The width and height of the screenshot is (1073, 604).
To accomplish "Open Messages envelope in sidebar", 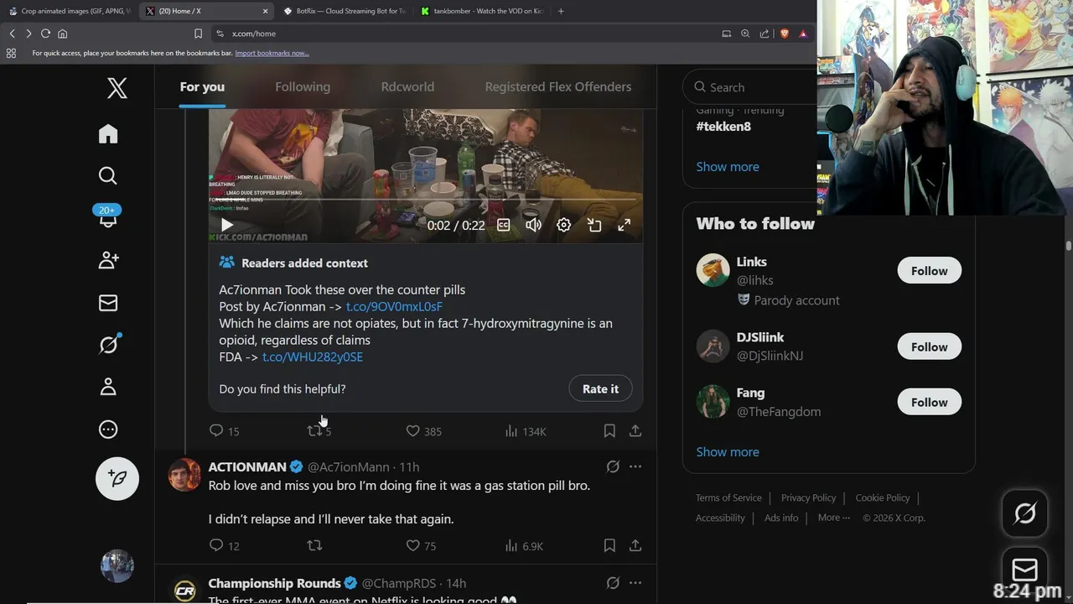I will (108, 303).
